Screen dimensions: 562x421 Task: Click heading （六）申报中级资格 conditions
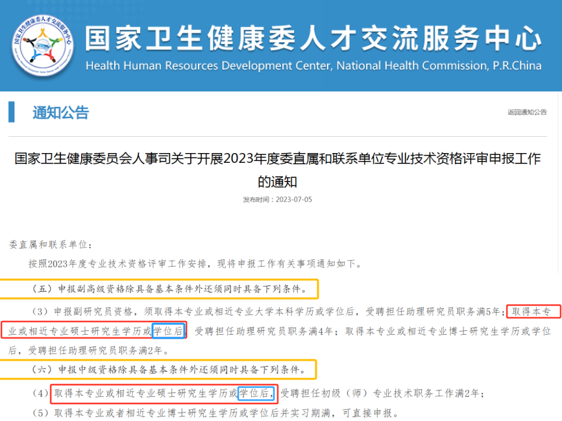click(x=169, y=370)
